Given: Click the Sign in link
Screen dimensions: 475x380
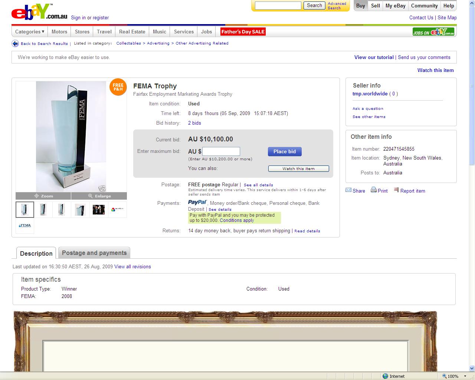Looking at the screenshot, I should click(78, 17).
